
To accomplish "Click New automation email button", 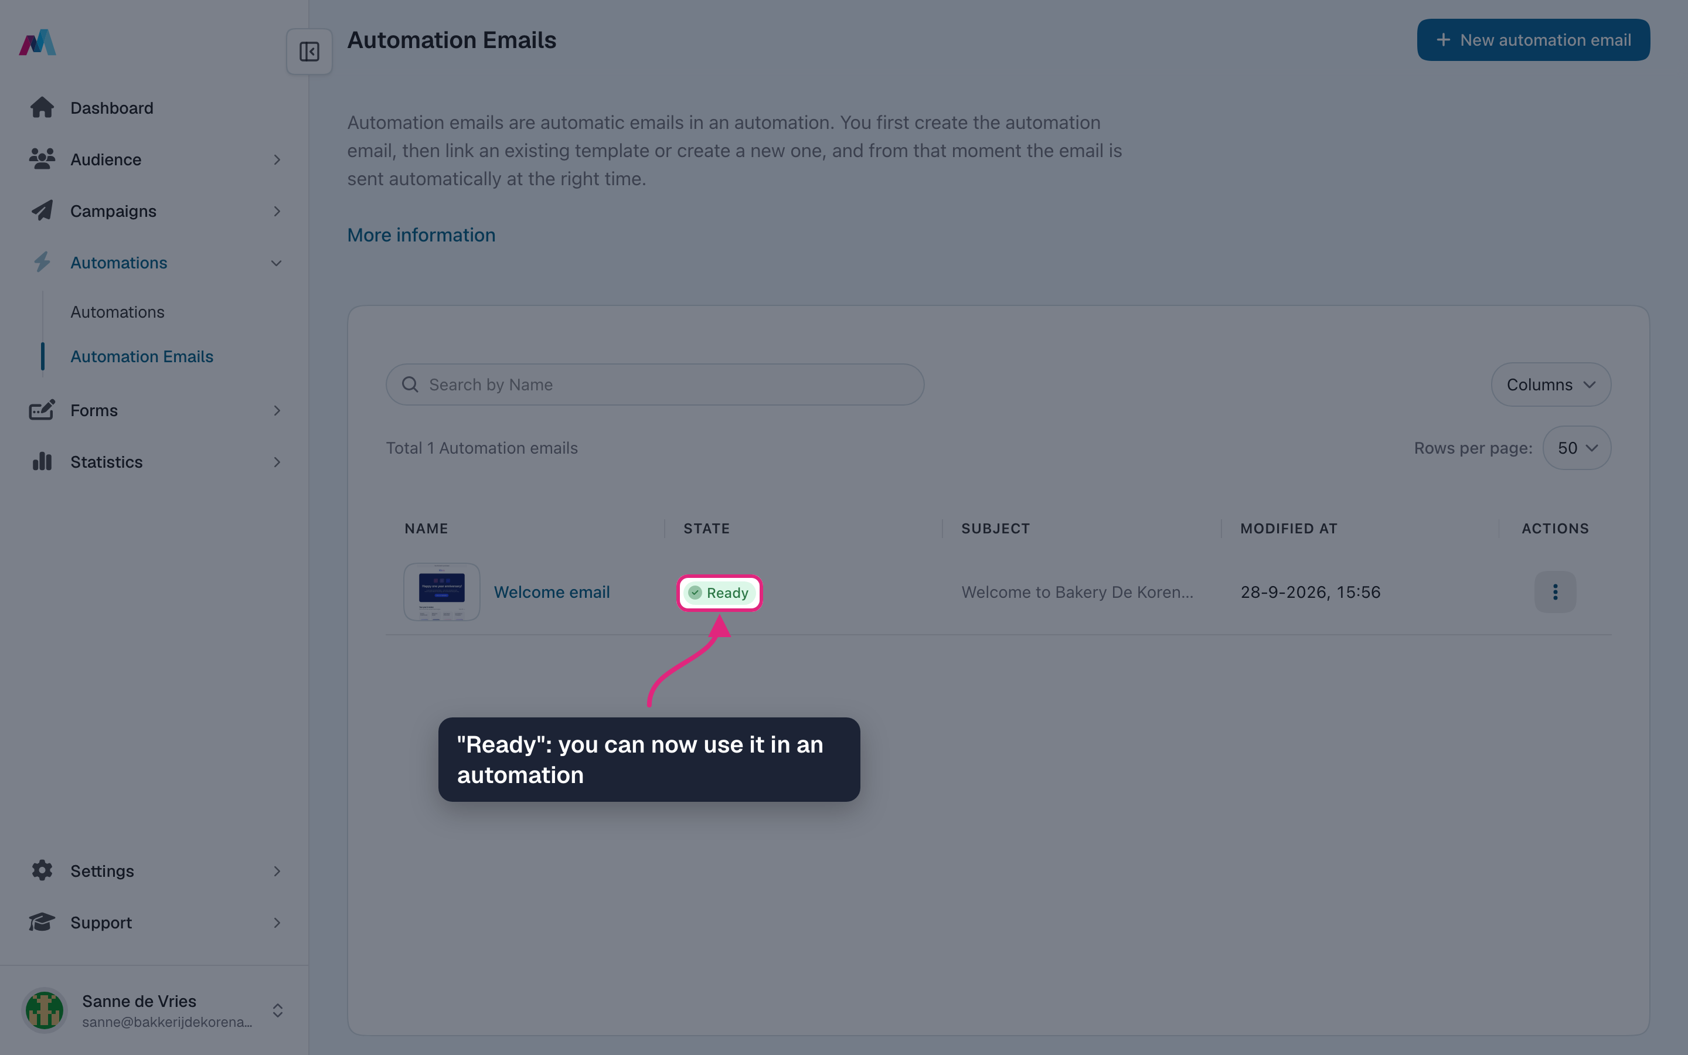I will [x=1533, y=40].
